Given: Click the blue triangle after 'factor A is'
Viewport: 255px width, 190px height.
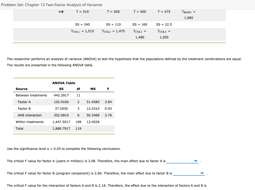Looking at the screenshot, I should 195,161.
